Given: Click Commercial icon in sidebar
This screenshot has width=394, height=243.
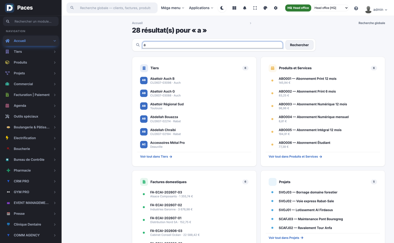Looking at the screenshot, I should click(x=7, y=84).
